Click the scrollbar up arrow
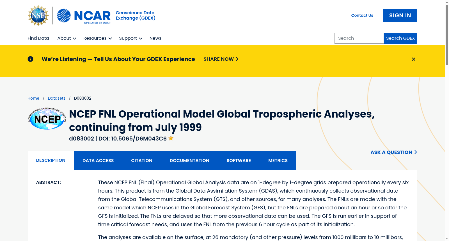The image size is (449, 241). coord(447,2)
